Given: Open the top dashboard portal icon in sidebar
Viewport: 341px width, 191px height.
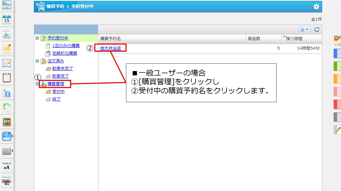Looking at the screenshot, I should pyautogui.click(x=7, y=5).
